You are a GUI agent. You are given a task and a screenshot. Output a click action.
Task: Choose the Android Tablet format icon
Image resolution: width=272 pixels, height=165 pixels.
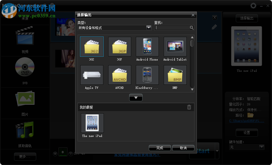[x=175, y=46]
